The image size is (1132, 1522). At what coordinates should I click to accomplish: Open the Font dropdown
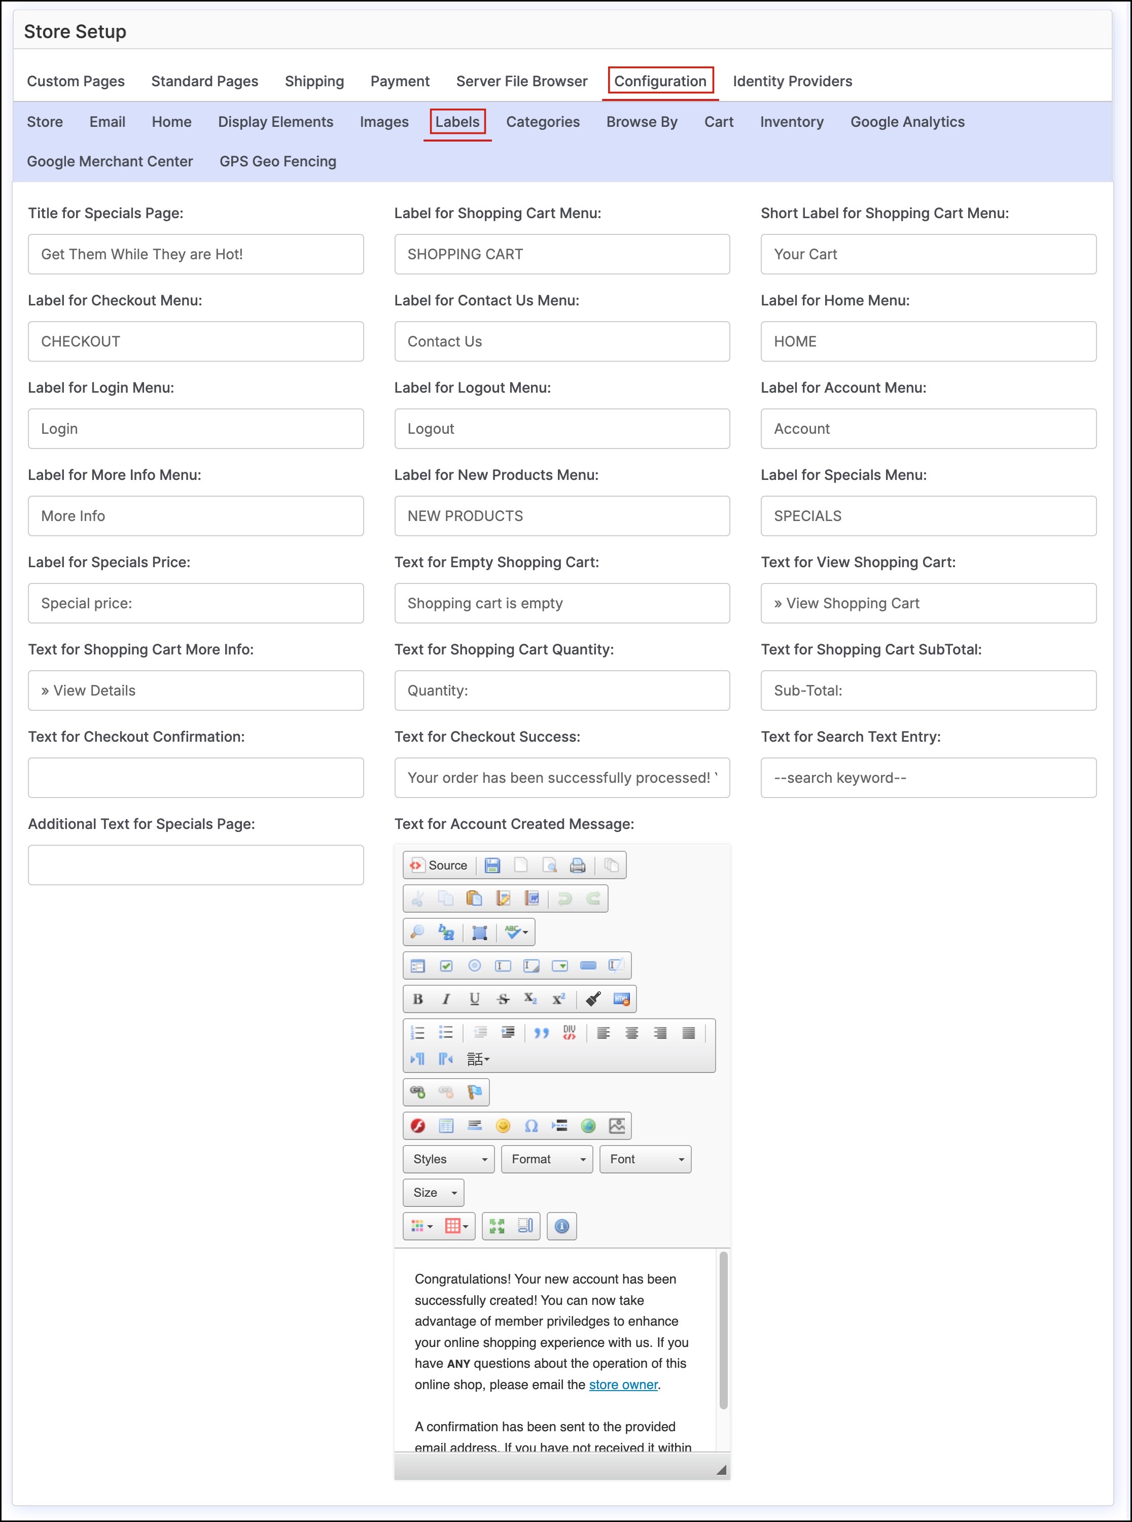645,1159
